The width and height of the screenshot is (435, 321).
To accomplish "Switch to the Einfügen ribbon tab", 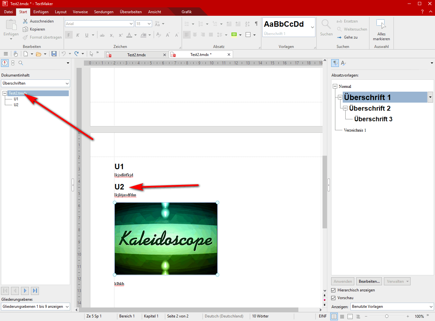I will point(41,12).
